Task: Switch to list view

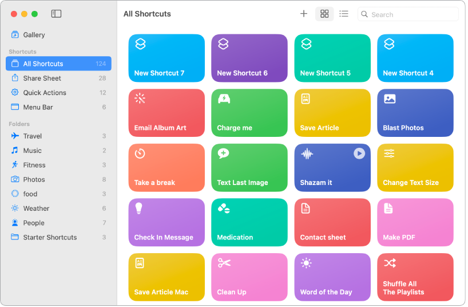Action: 343,14
